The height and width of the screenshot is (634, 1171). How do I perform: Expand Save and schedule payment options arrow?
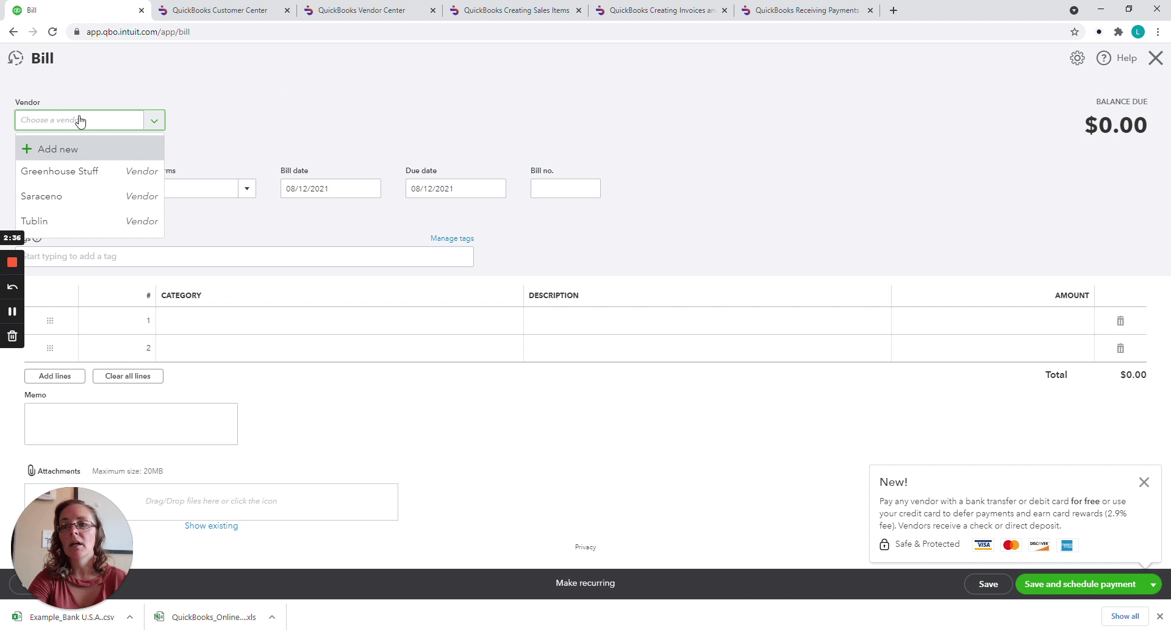(x=1153, y=584)
